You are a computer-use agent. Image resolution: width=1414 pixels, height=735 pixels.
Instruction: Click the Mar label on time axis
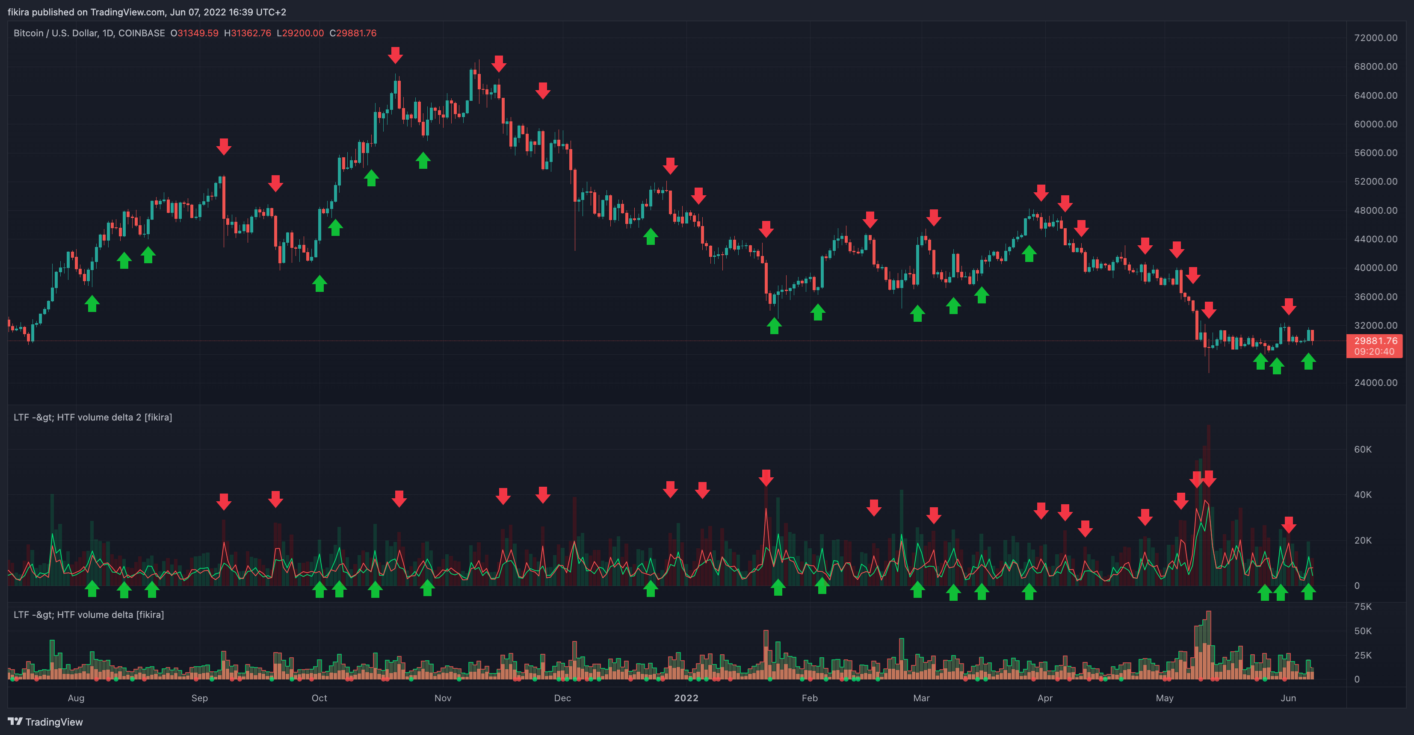coord(922,698)
